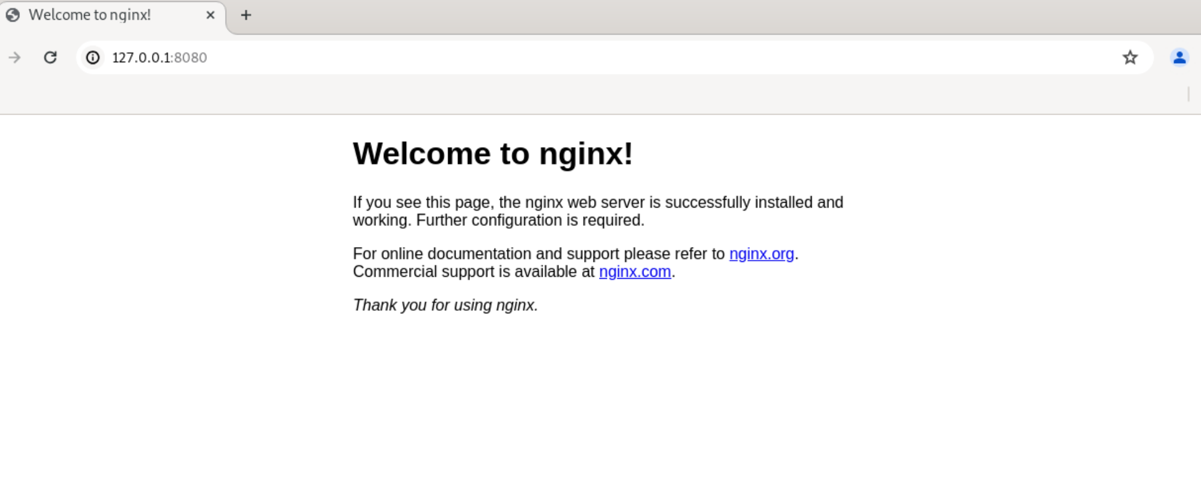Click the Welcome to nginx! heading
Screen dimensions: 1201x485
(493, 153)
